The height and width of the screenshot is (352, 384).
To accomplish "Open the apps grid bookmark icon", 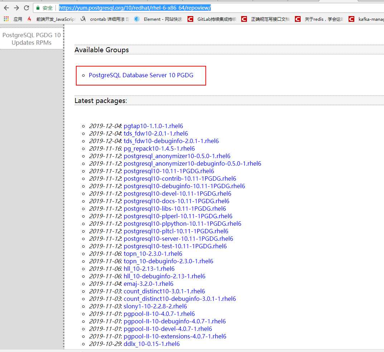I will (6, 19).
